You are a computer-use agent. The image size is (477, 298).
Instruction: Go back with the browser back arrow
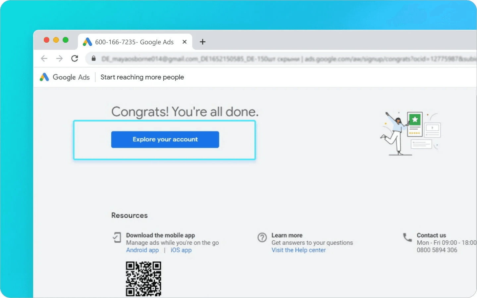point(44,59)
